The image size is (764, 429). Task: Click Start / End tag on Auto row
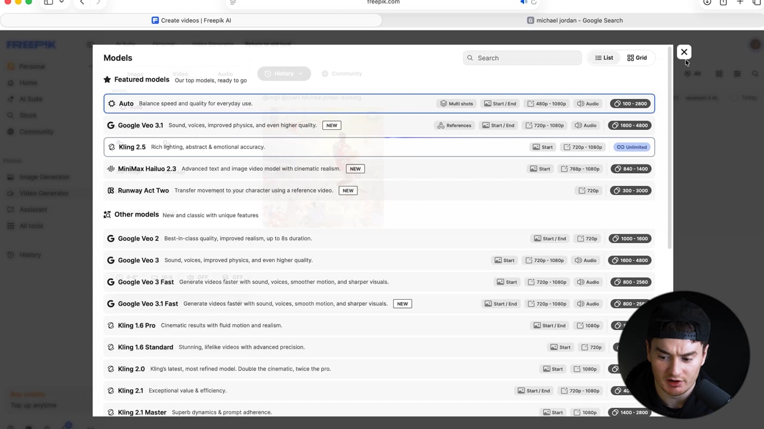click(500, 104)
